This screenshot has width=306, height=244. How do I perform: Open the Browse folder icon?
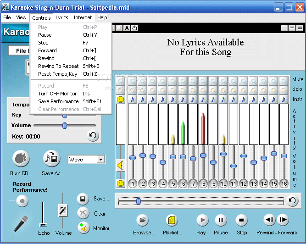click(143, 220)
